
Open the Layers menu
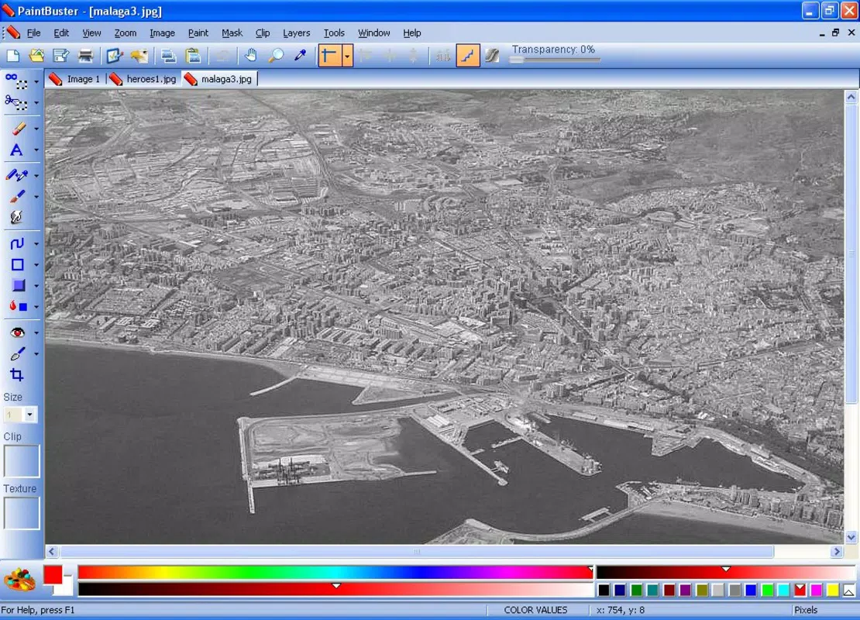pos(296,33)
